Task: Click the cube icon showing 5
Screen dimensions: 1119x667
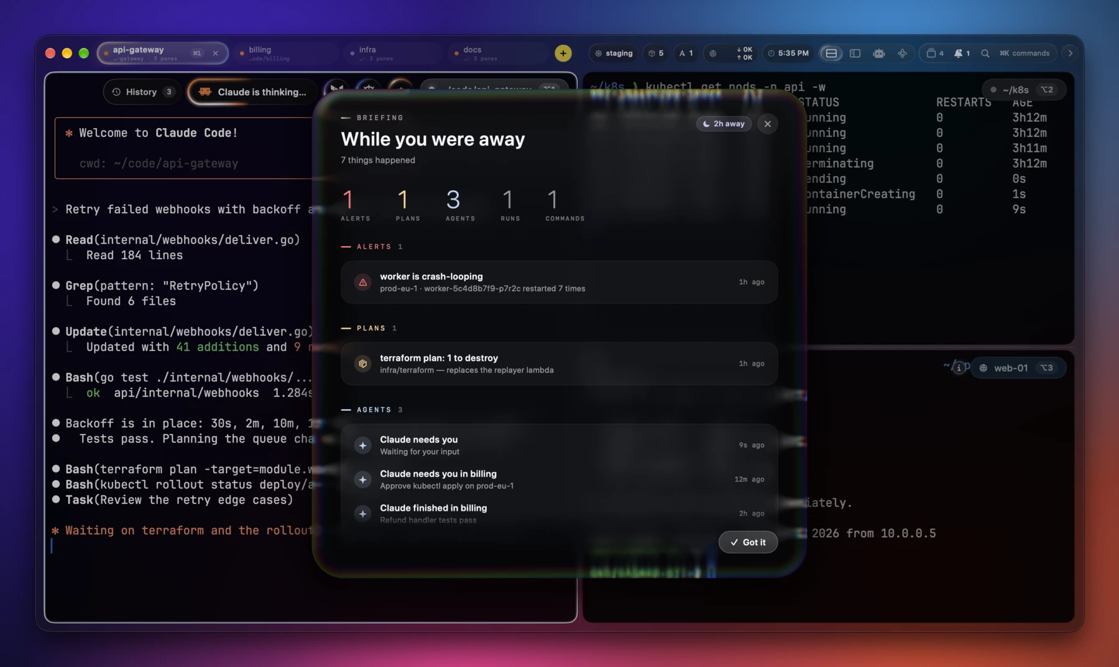Action: pos(655,53)
